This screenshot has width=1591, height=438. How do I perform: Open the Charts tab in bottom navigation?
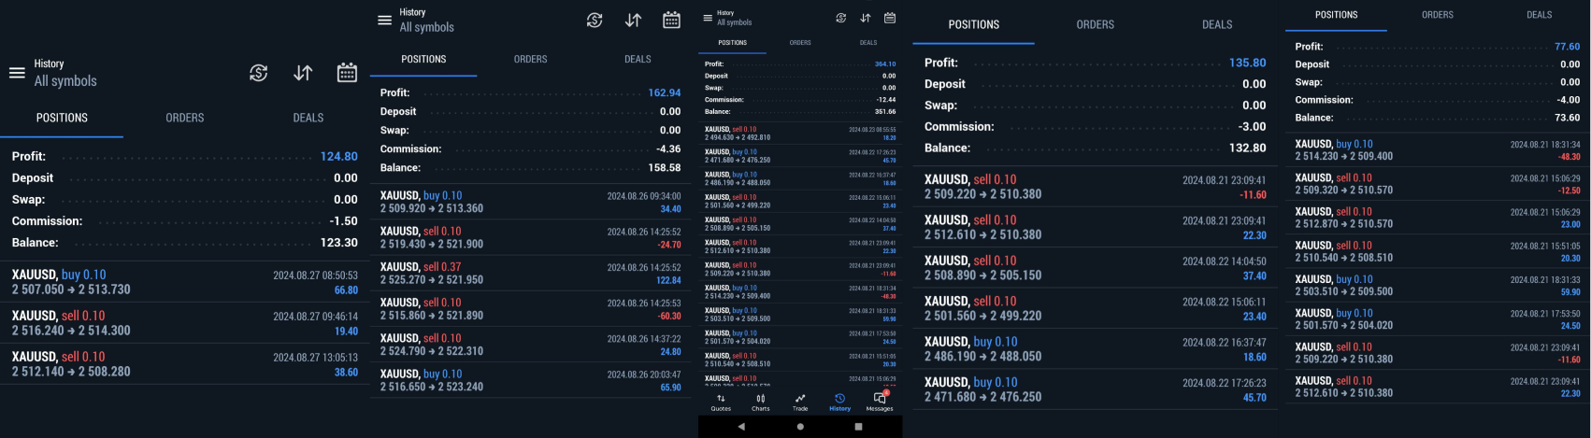coord(761,402)
